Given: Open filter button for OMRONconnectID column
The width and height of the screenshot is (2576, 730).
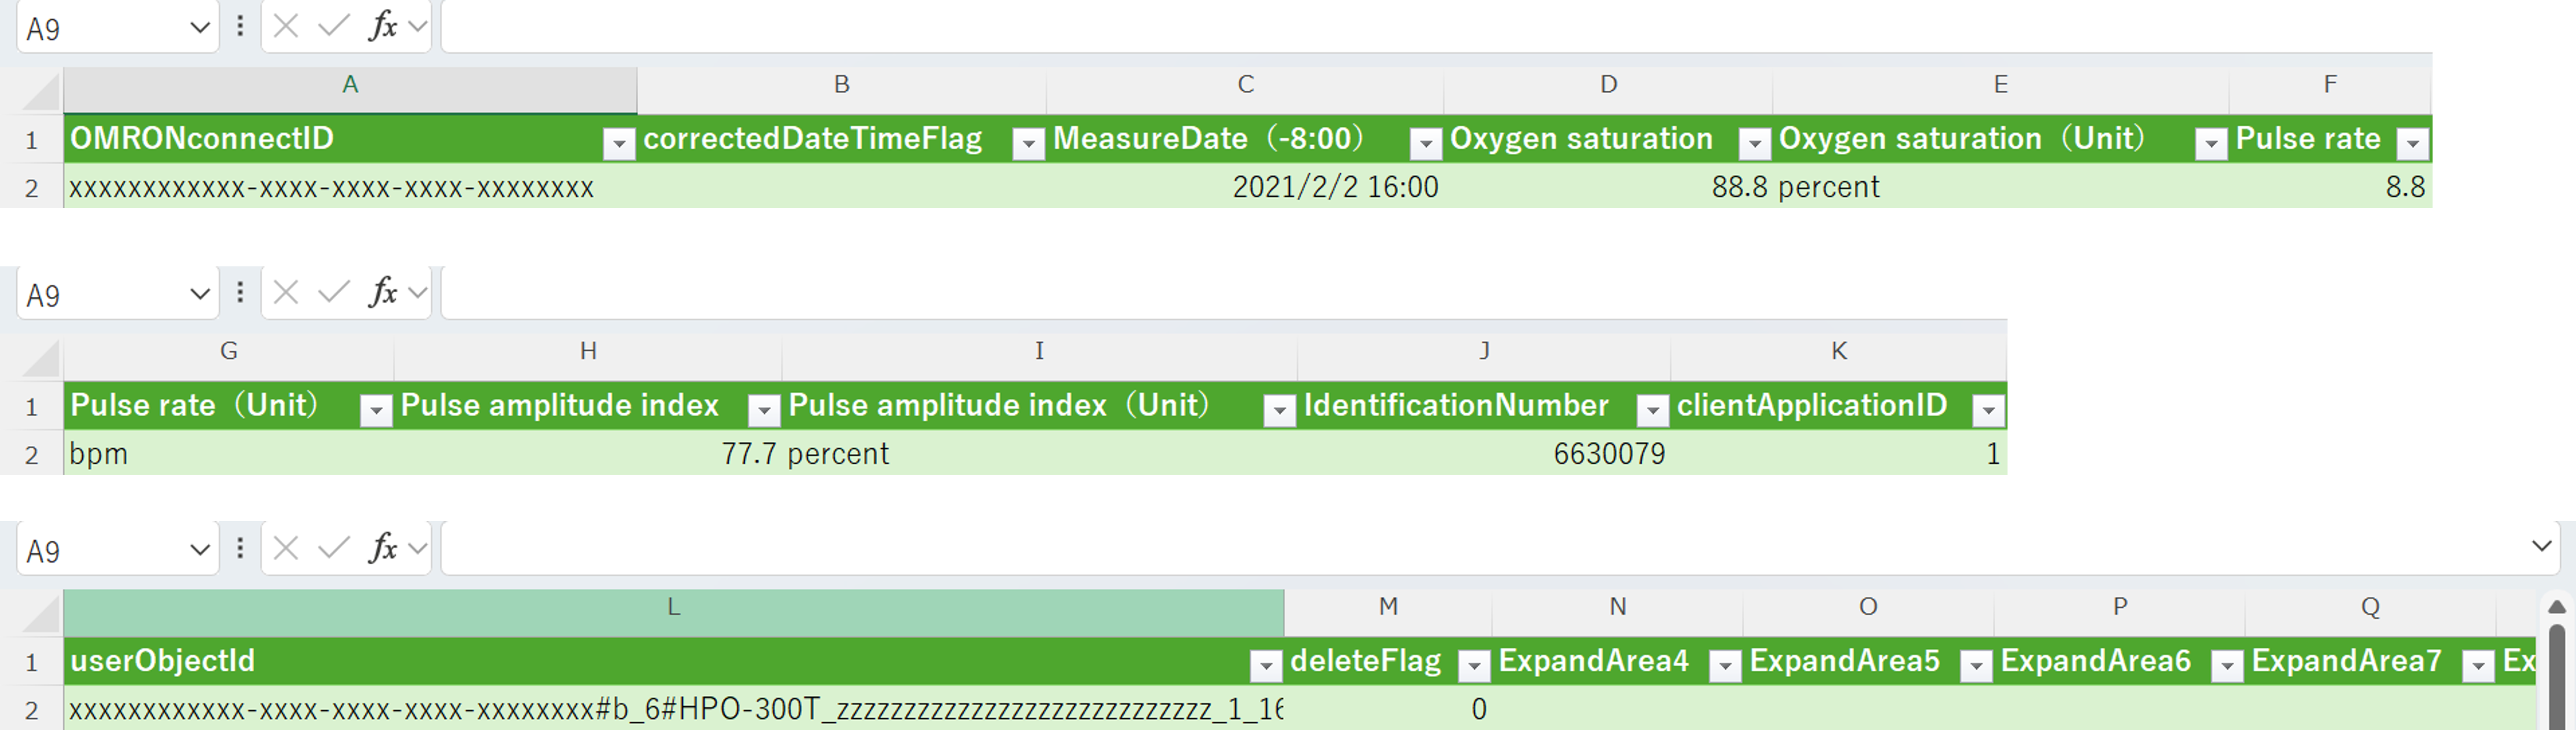Looking at the screenshot, I should click(x=619, y=144).
